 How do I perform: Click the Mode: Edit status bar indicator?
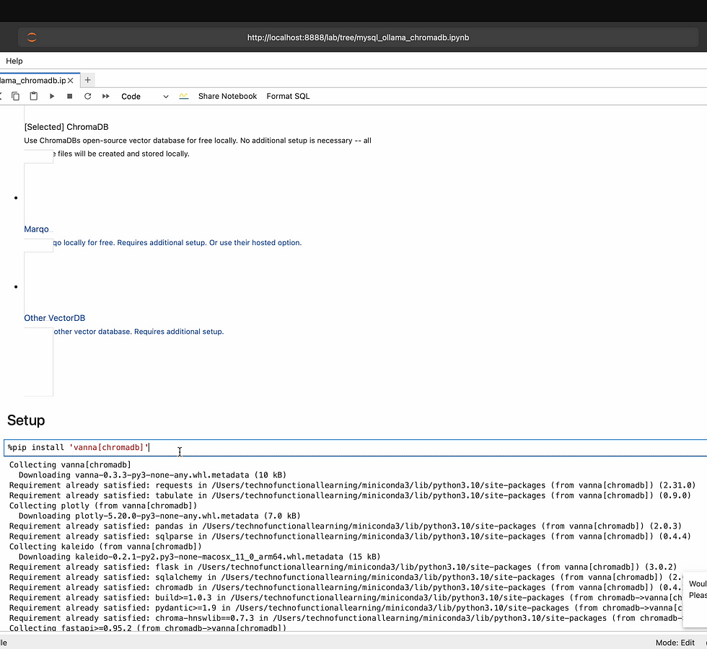coord(675,643)
